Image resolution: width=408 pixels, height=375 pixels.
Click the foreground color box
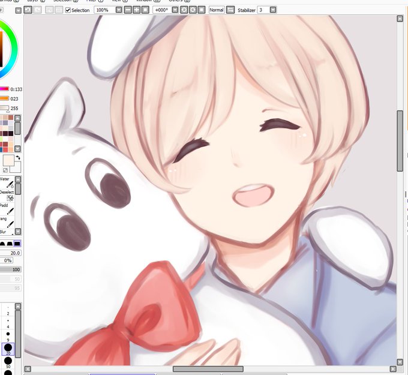(x=8, y=160)
